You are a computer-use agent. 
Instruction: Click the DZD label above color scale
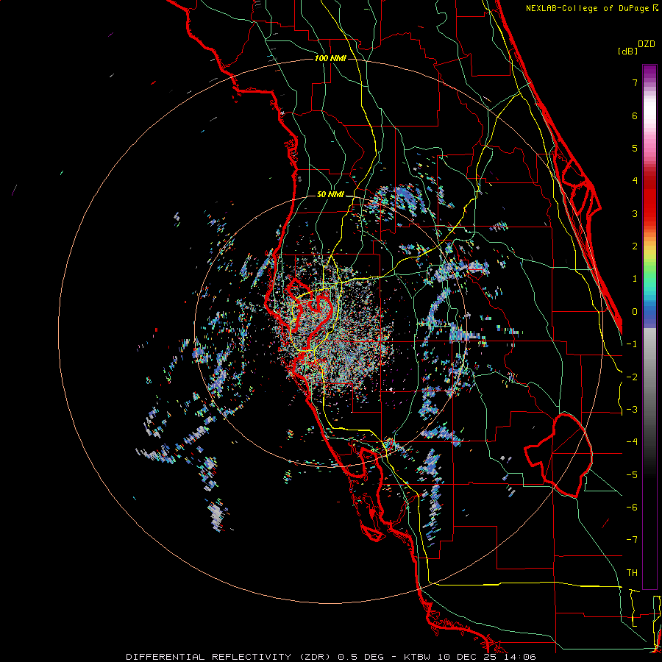tap(647, 44)
